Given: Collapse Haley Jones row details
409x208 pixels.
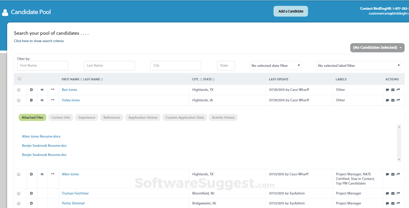Looking at the screenshot, I should coord(31,100).
